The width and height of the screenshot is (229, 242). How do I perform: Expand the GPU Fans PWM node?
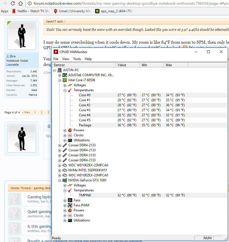[x=65, y=206]
